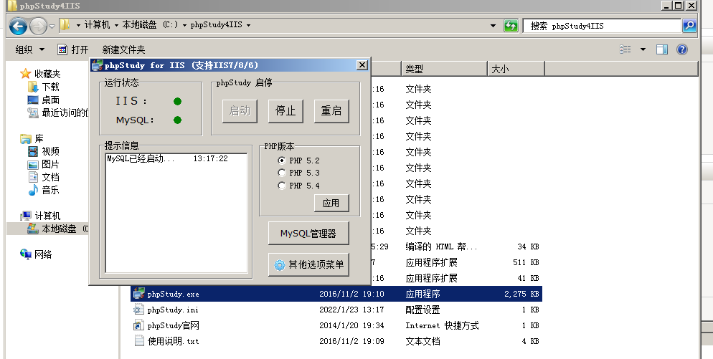The height and width of the screenshot is (359, 713).
Task: Expand the arrow before 计算机 in address bar
Action: pos(79,25)
